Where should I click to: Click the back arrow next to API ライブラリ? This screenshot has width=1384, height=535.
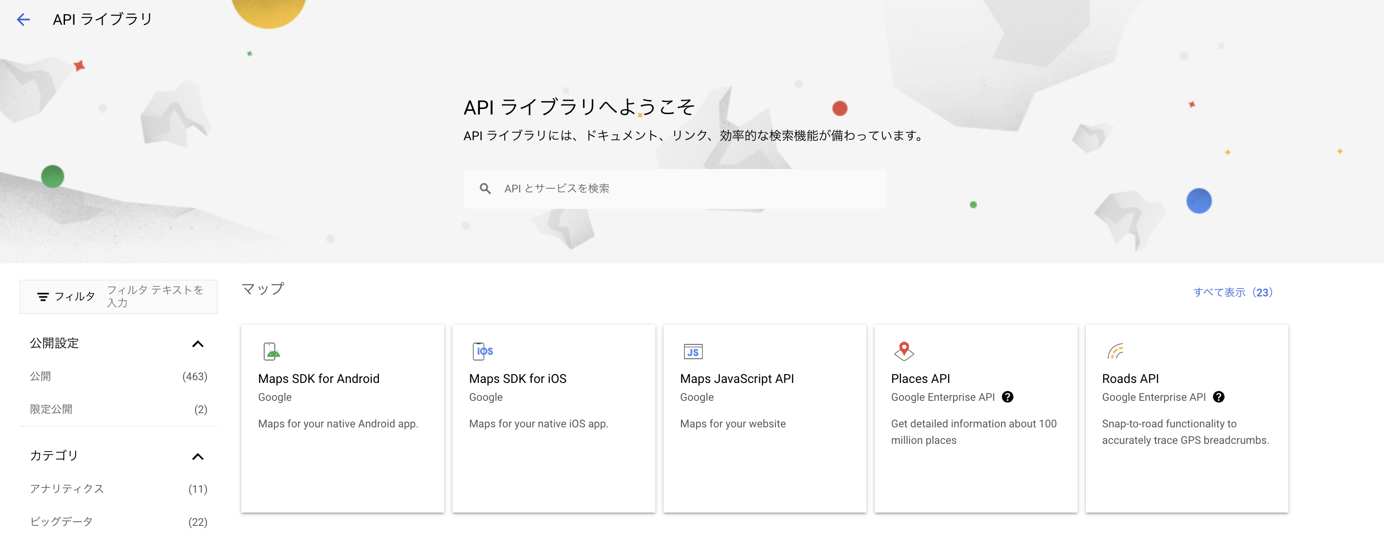(x=23, y=20)
